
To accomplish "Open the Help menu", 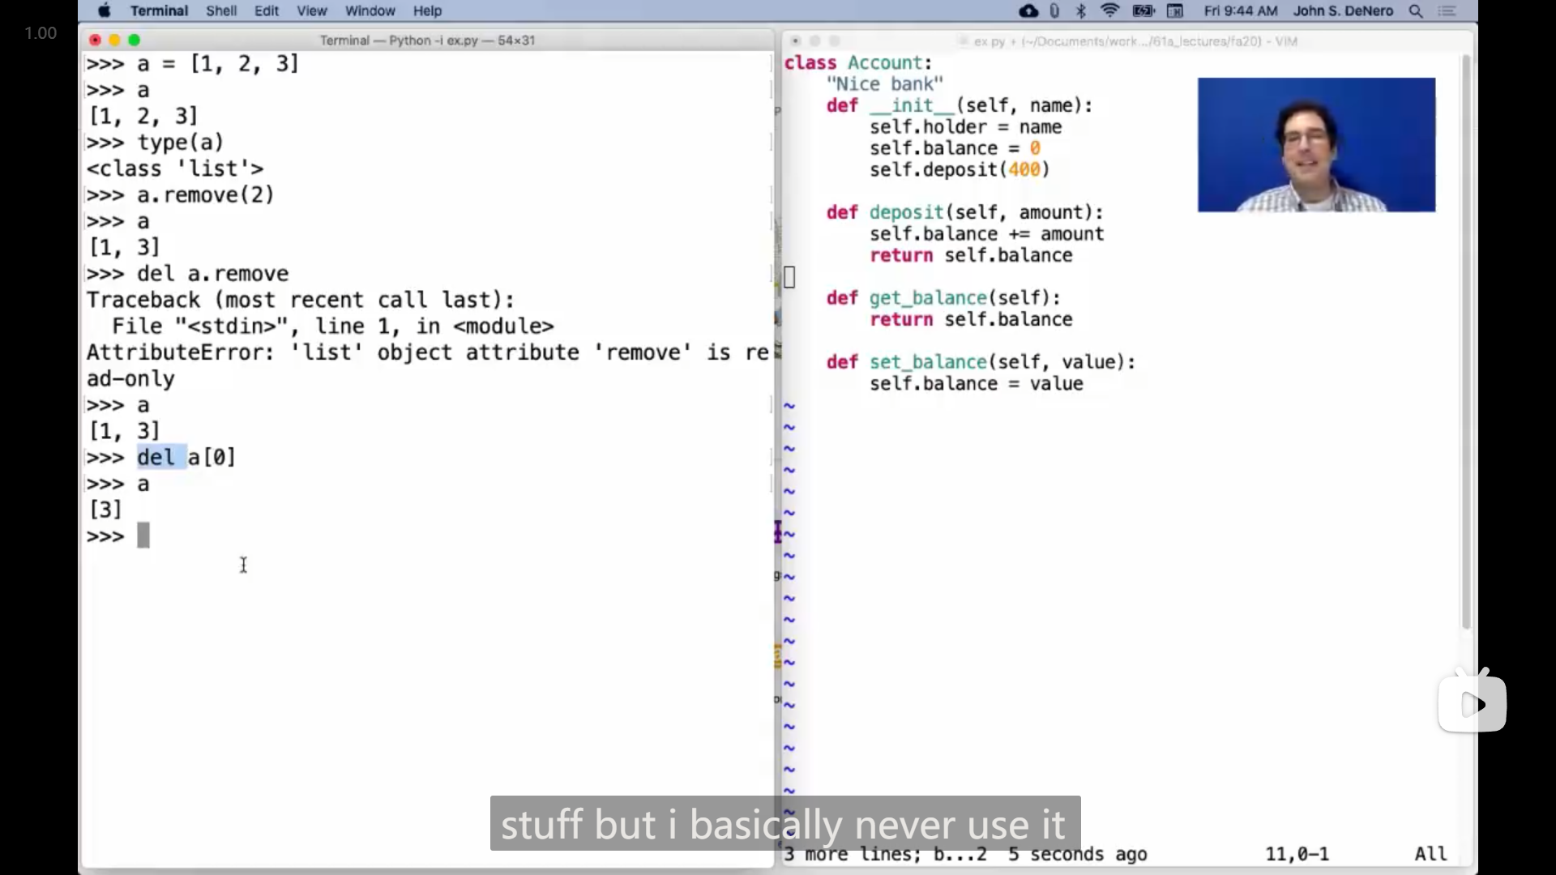I will [427, 11].
